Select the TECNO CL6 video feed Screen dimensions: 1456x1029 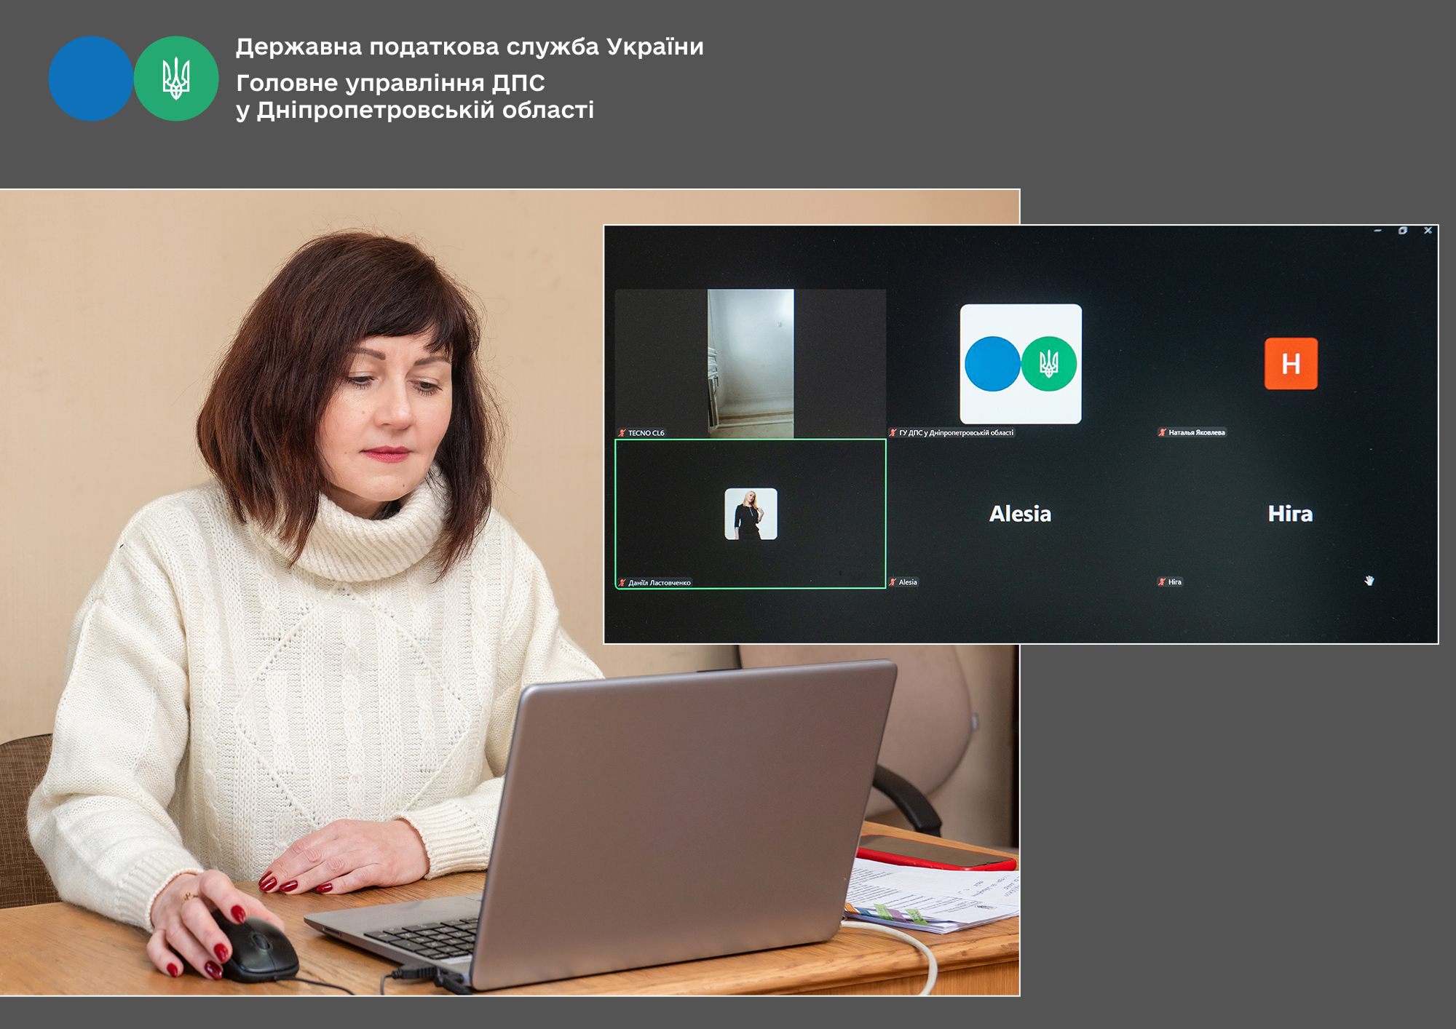click(751, 362)
